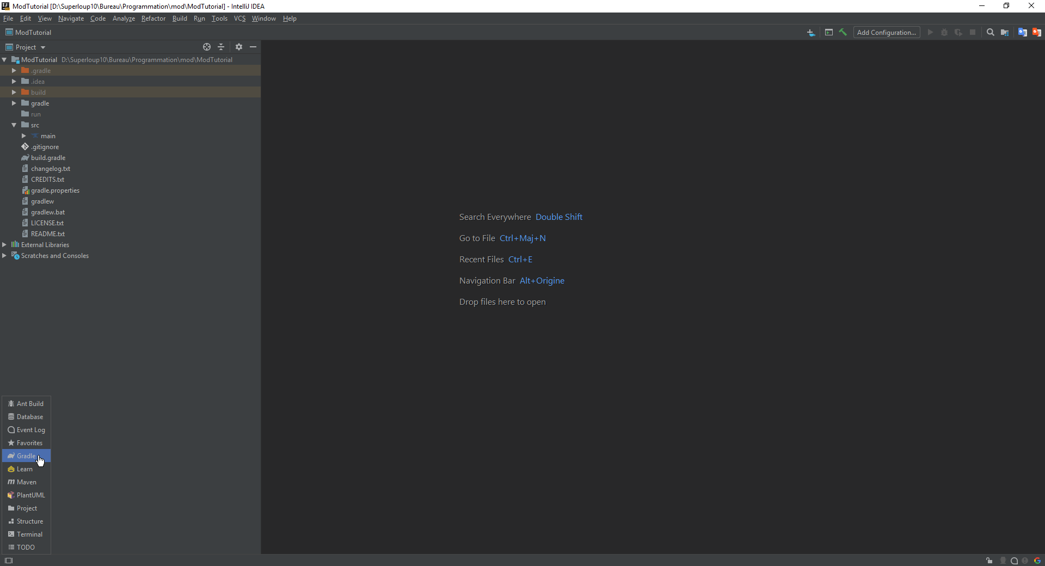Expand External Libraries node
Screen dimensions: 1045x566
tap(4, 245)
